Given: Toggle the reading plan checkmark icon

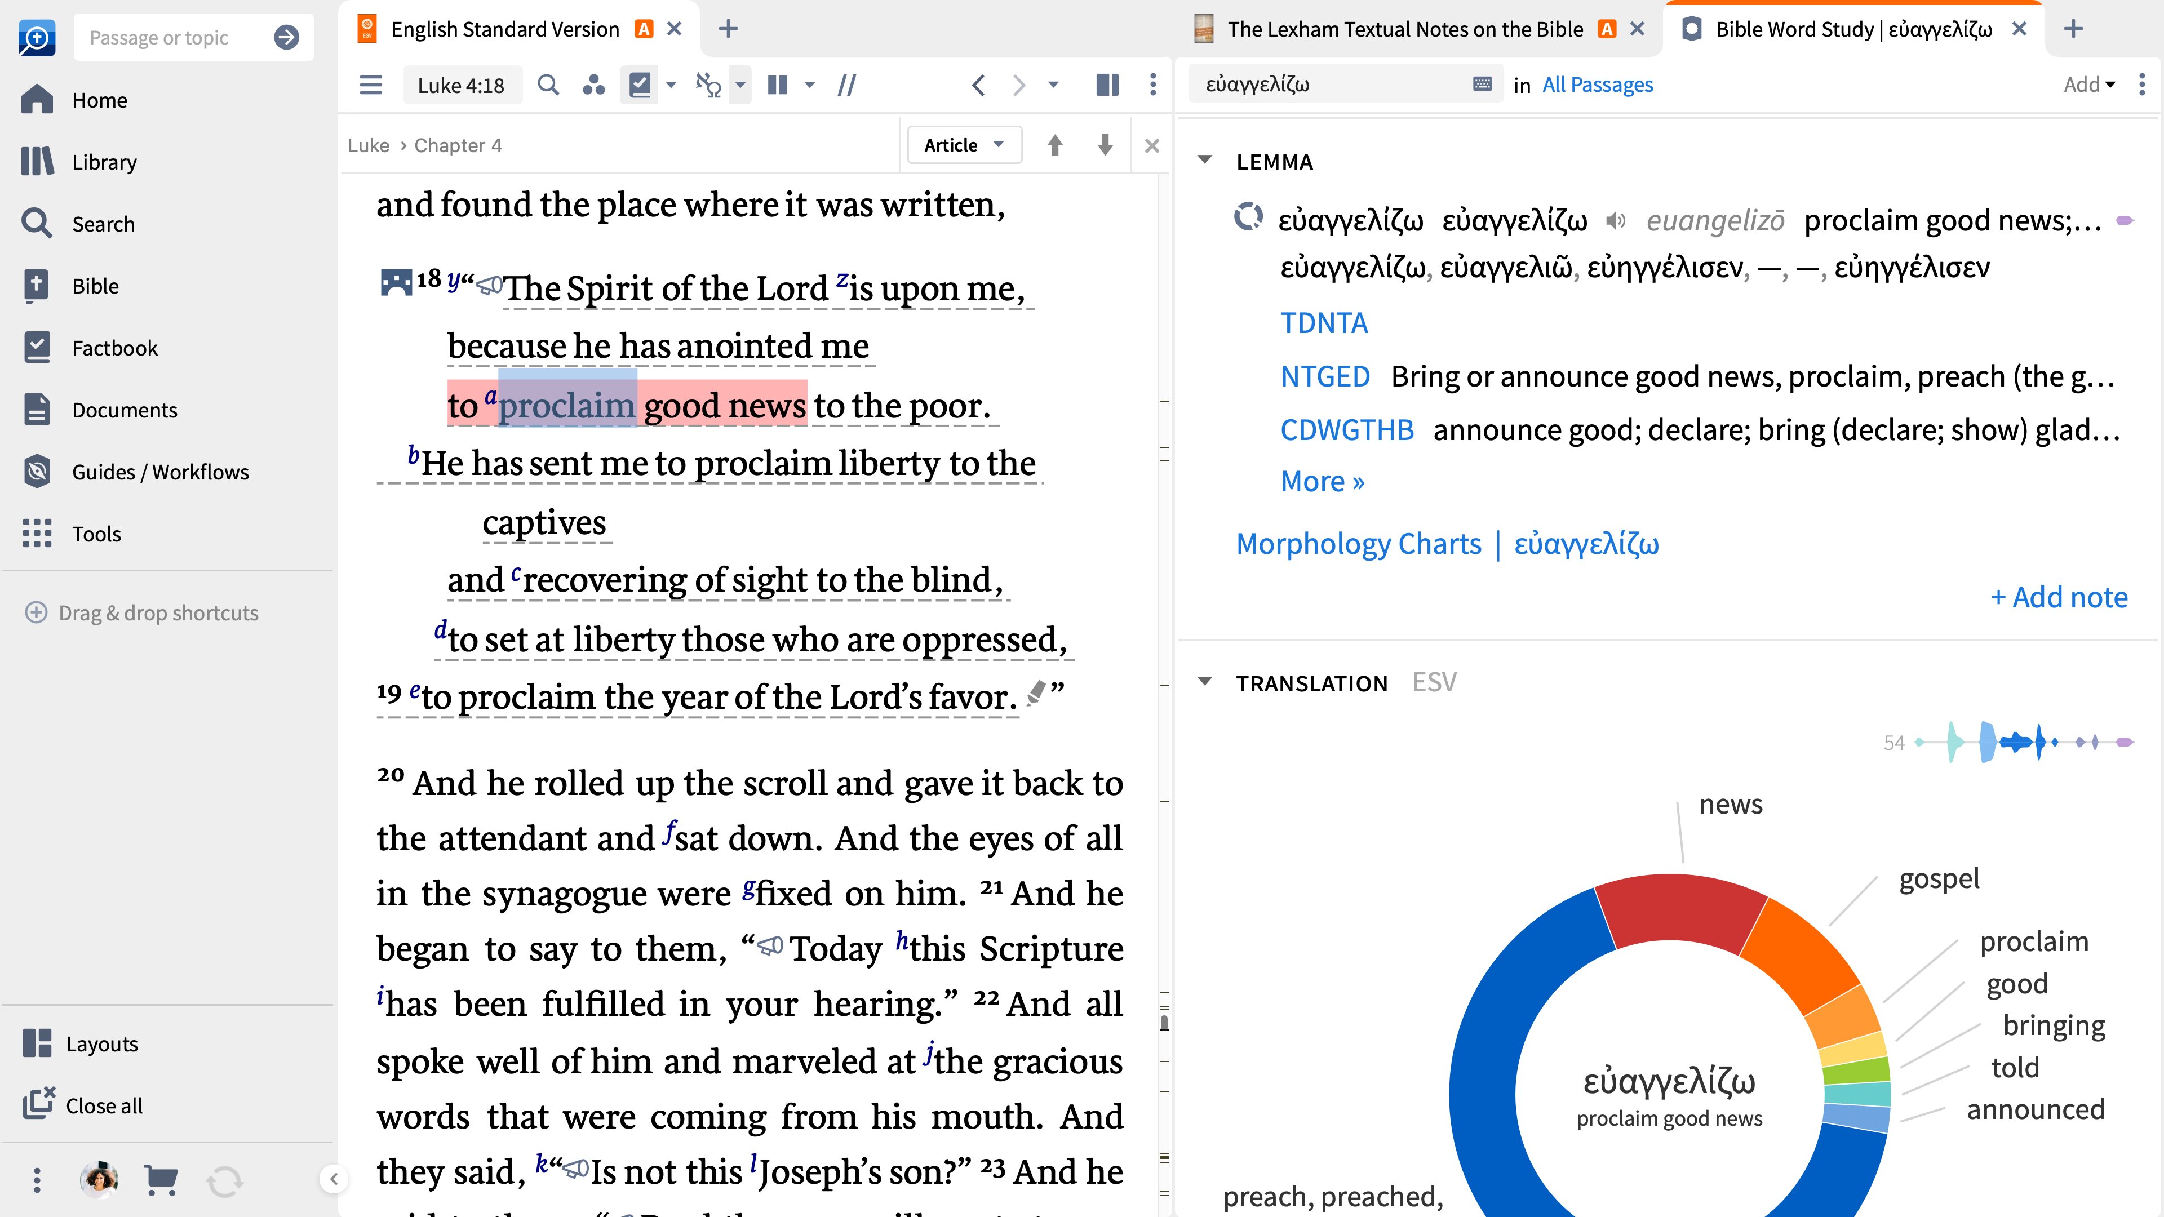Looking at the screenshot, I should 640,85.
